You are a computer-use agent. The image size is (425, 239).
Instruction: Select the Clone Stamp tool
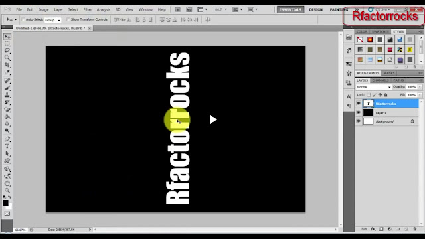pos(7,95)
